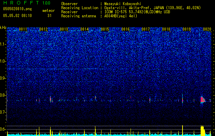
Task: Click the red echo burst after 0812
Action: coord(51,99)
